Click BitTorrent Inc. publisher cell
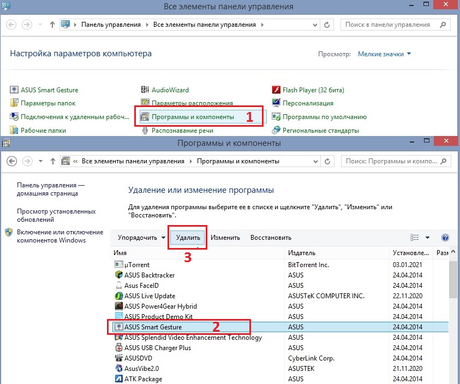Image resolution: width=460 pixels, height=384 pixels. [x=308, y=264]
